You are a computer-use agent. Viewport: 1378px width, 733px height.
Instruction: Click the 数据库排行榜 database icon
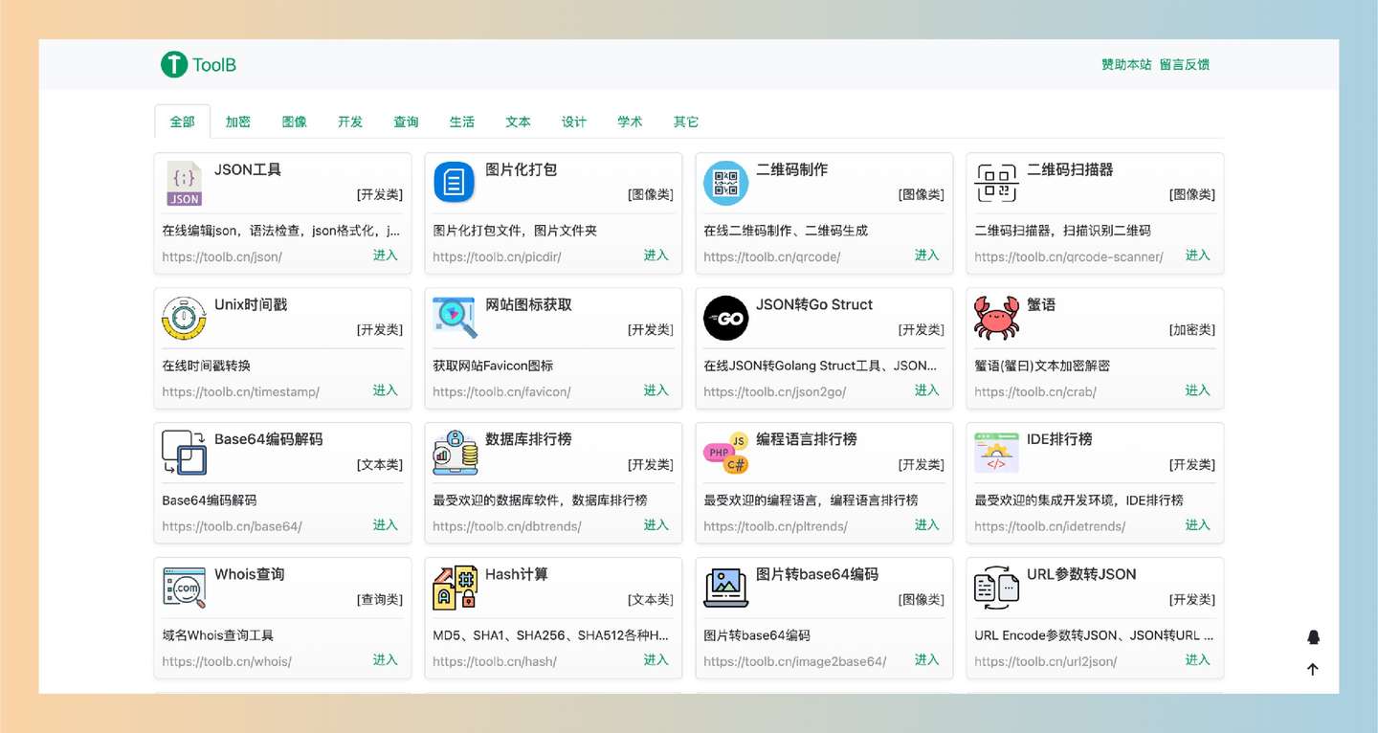pos(455,453)
